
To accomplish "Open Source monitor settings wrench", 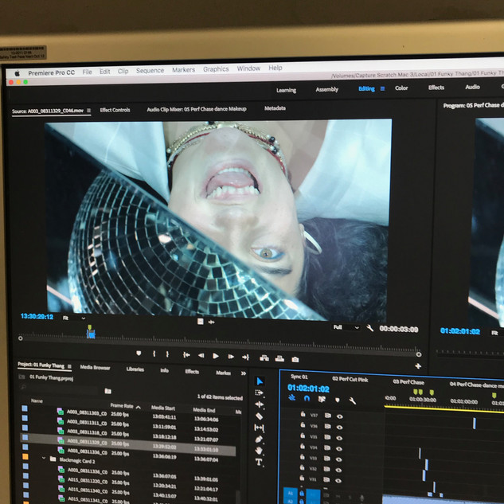I will (369, 328).
